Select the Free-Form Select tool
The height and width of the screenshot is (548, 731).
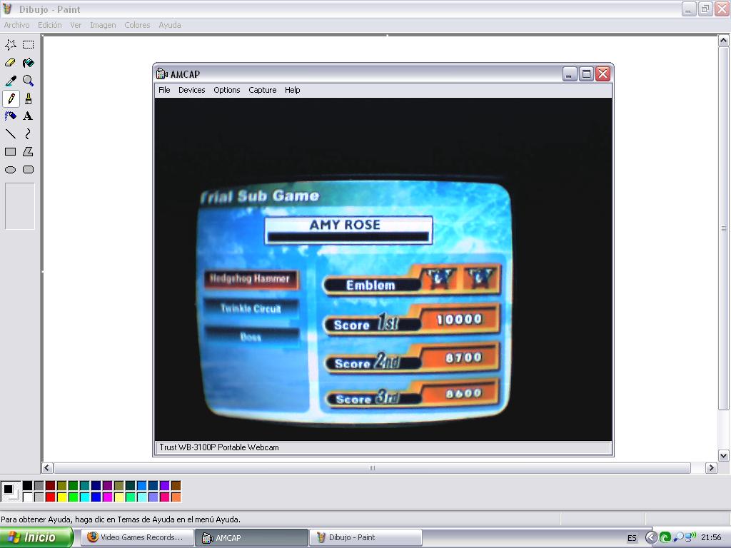tap(11, 44)
